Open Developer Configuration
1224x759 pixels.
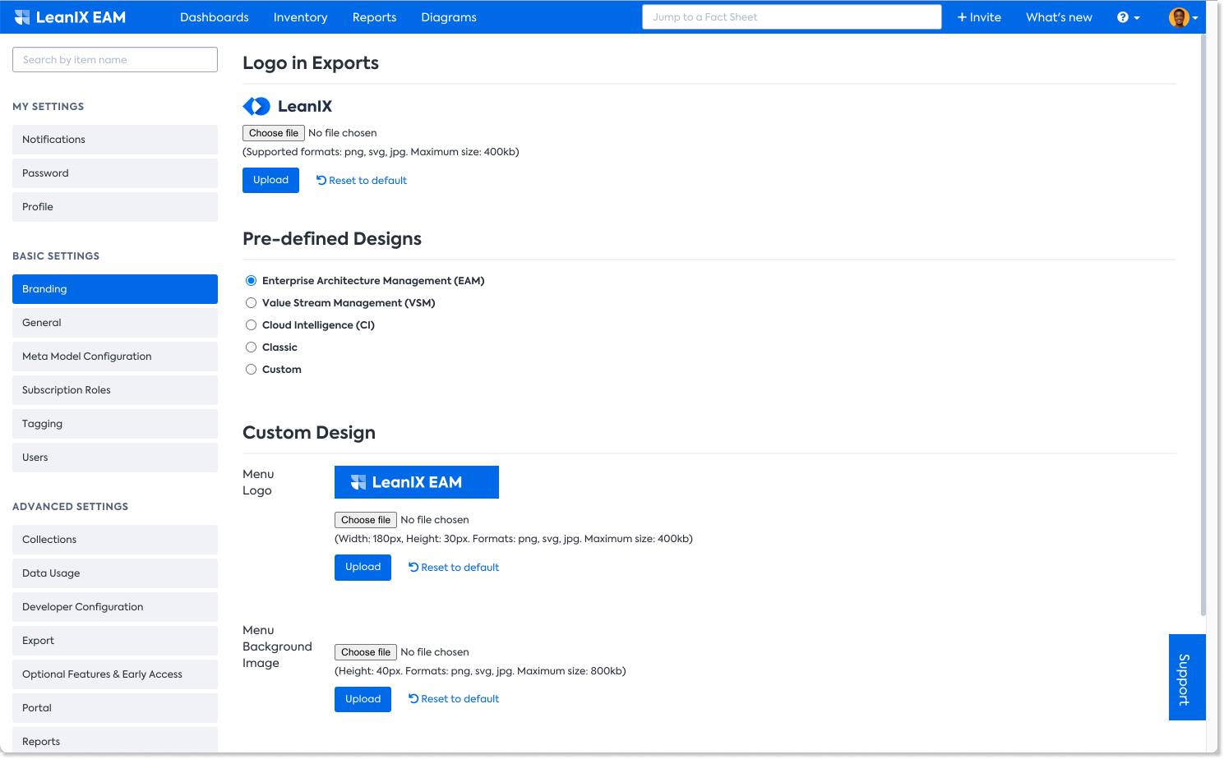click(115, 607)
